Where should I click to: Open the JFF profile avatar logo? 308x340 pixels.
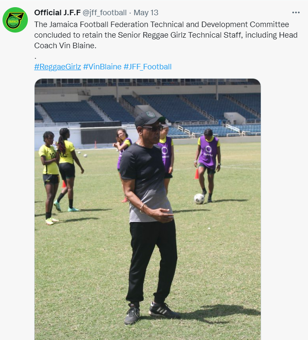[x=15, y=20]
